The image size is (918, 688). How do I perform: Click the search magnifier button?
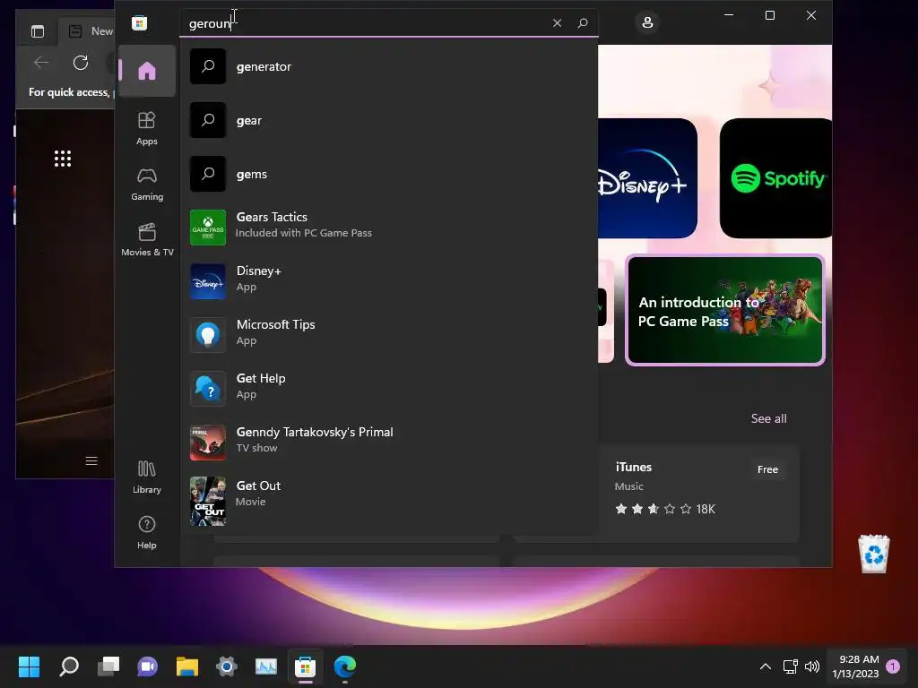[x=583, y=22]
